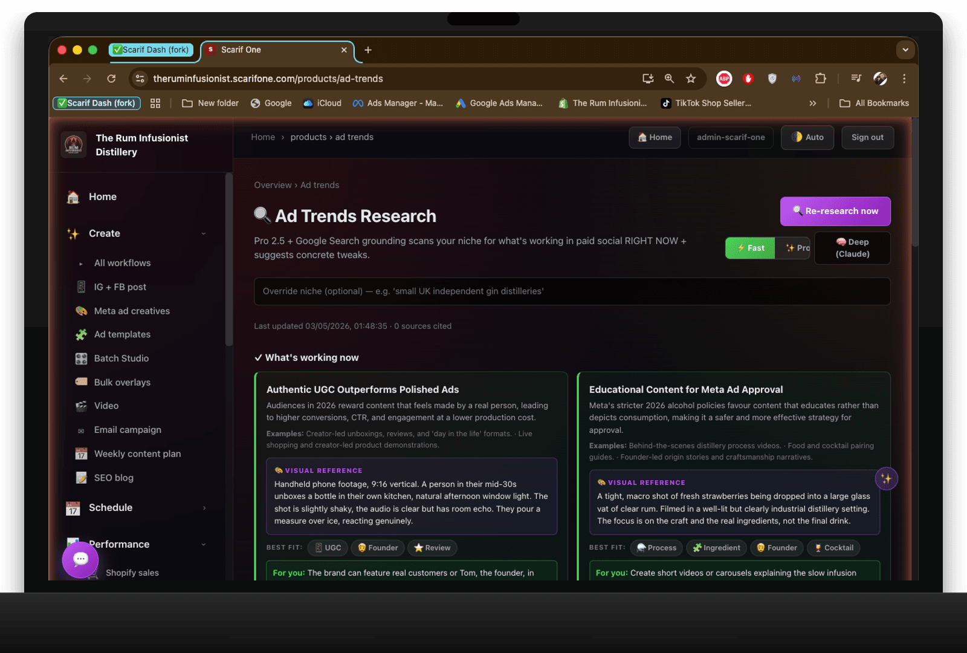Open the Ads Manager bookmark
The height and width of the screenshot is (653, 967).
coord(398,103)
